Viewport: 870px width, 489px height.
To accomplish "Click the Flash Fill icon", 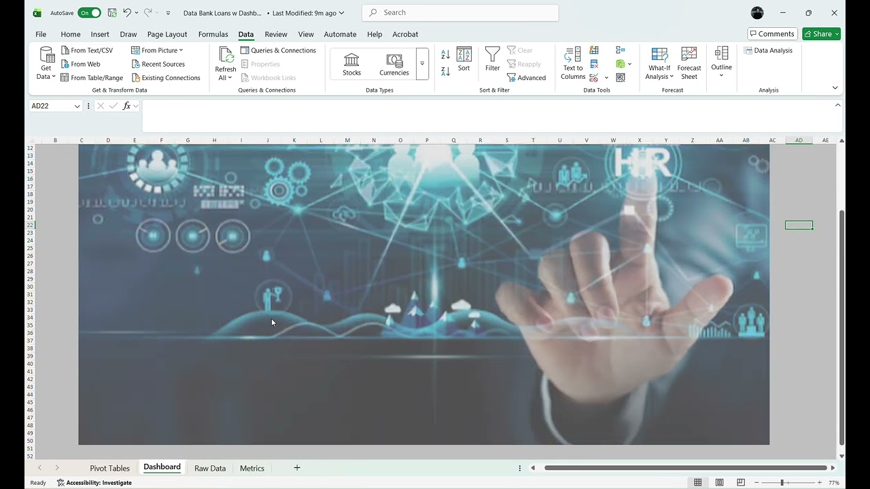I will (594, 50).
